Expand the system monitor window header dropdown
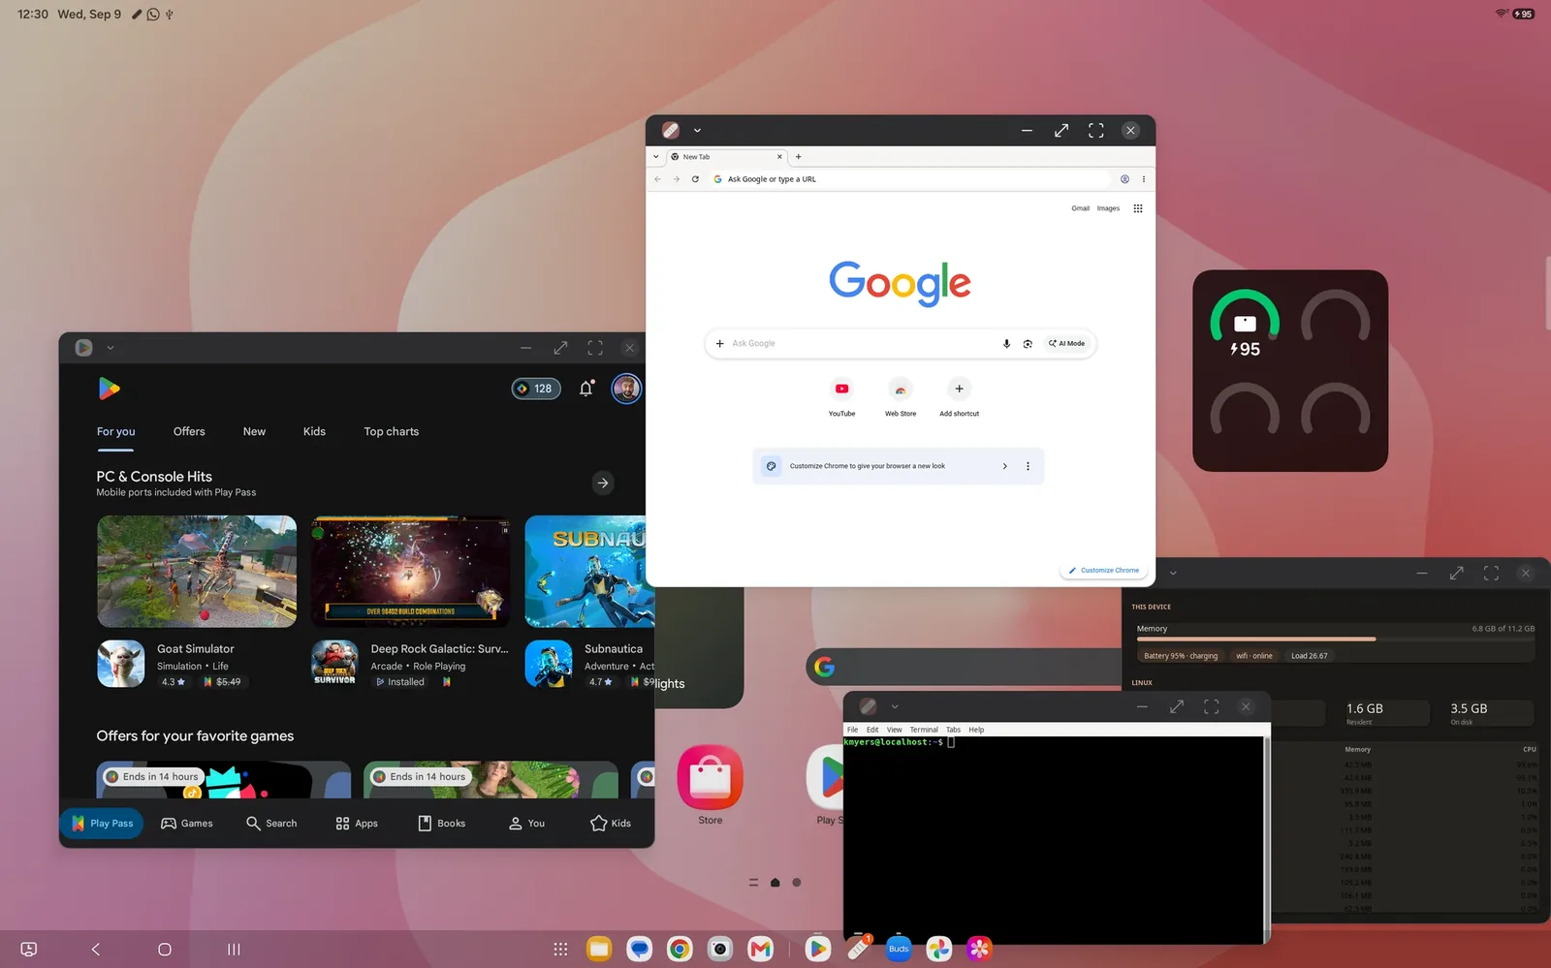 pos(1173,573)
